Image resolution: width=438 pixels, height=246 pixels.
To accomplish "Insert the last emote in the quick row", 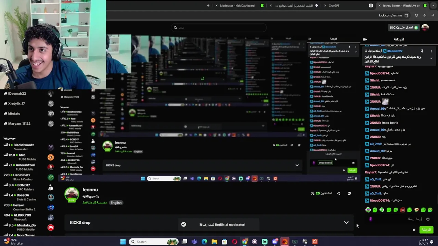I will coord(430,210).
